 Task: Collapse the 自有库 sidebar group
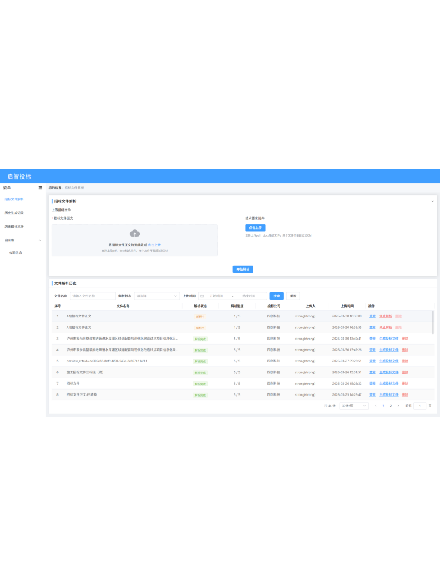click(39, 240)
